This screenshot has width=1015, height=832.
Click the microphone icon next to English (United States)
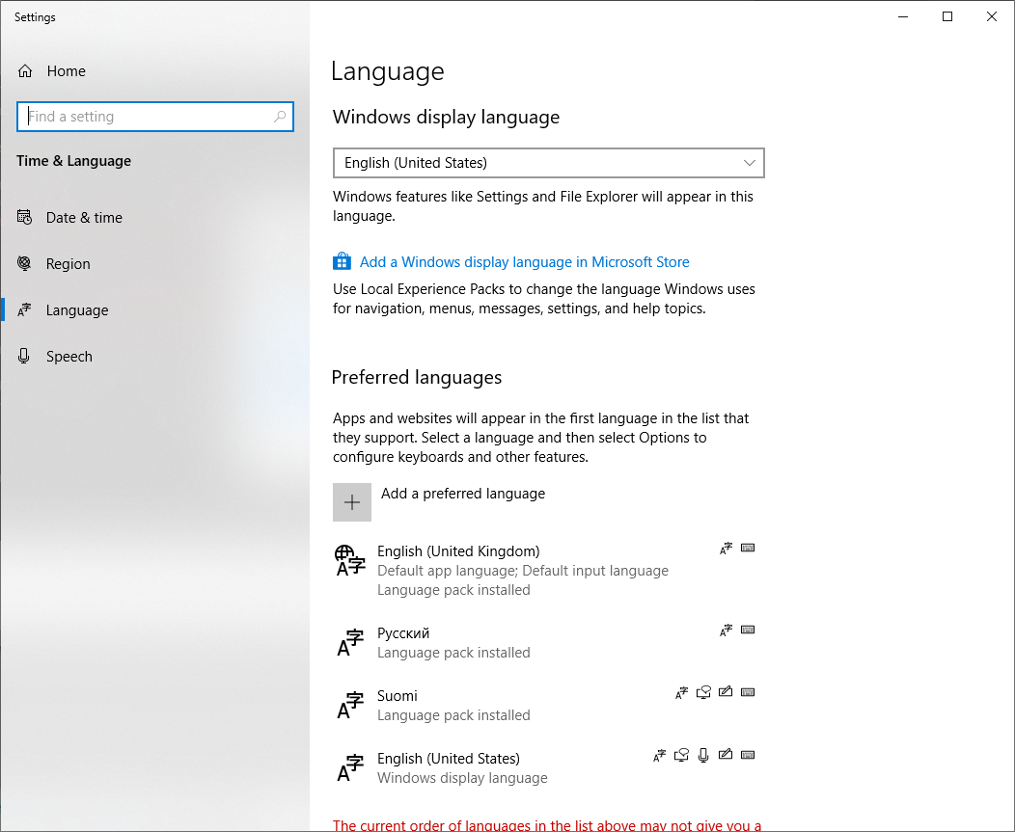coord(703,755)
